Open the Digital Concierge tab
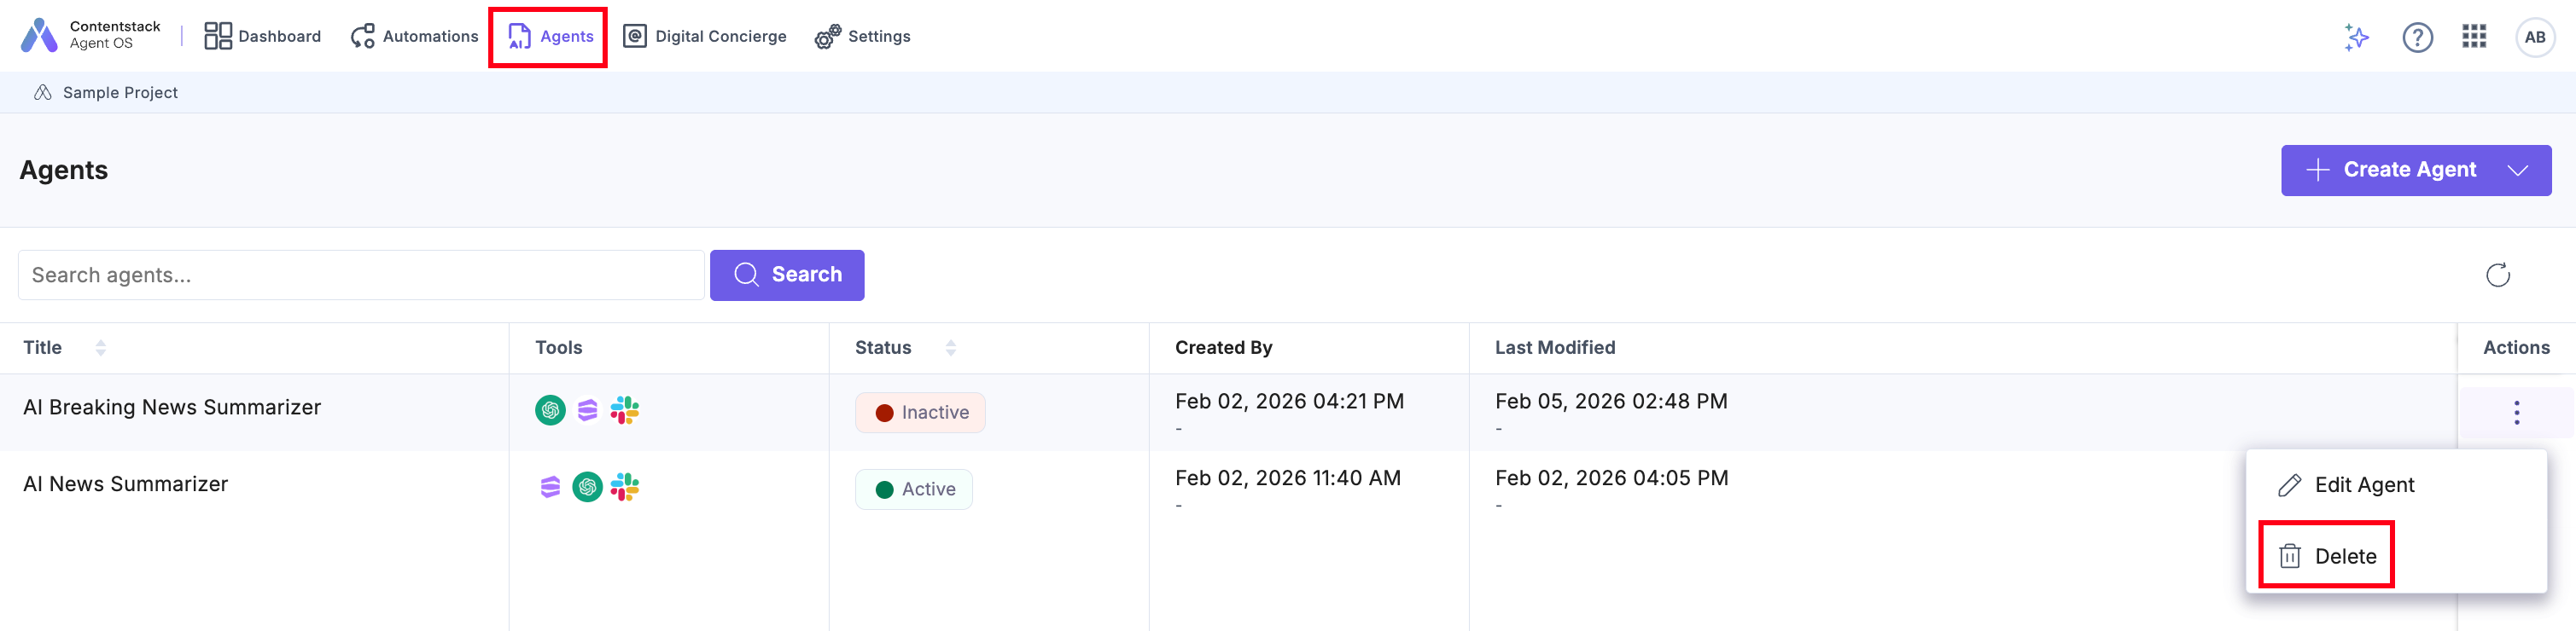The width and height of the screenshot is (2576, 631). 704,36
